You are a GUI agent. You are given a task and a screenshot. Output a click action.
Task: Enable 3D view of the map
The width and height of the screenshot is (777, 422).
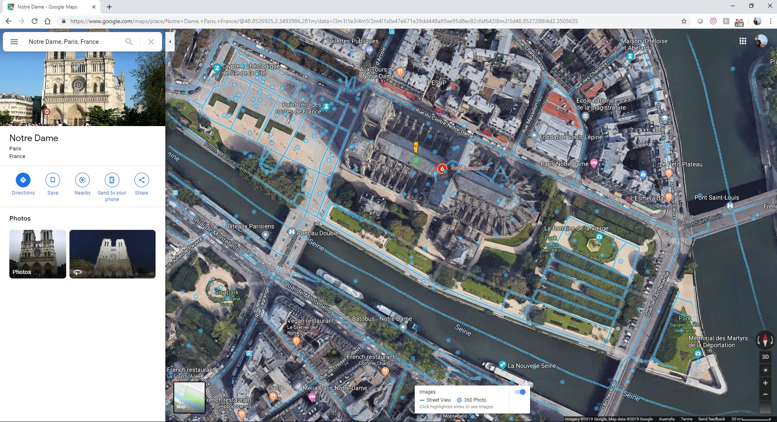click(x=765, y=357)
